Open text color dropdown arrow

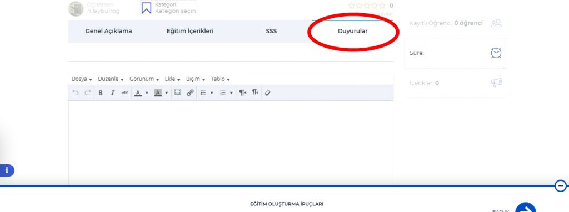(x=147, y=93)
